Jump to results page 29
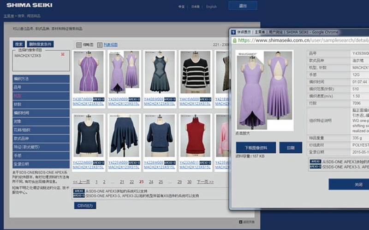 (x=179, y=182)
